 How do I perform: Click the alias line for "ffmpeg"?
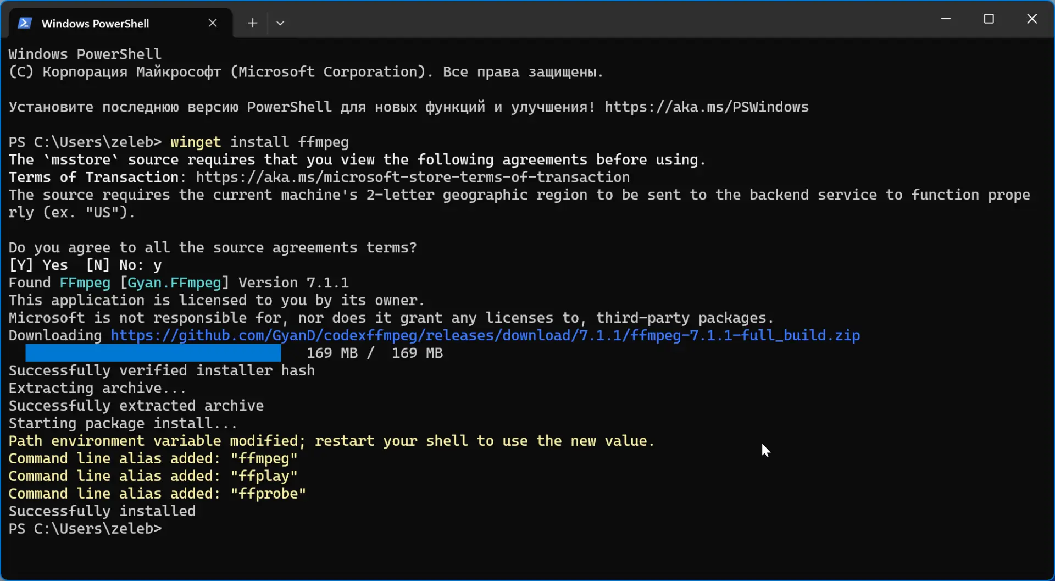click(x=153, y=459)
